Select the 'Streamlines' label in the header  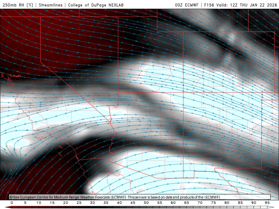click(x=51, y=5)
